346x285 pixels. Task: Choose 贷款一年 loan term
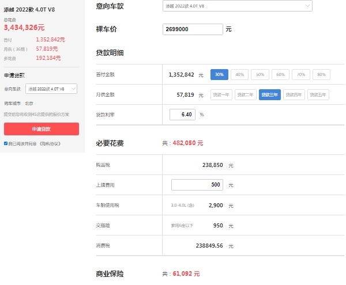tap(221, 94)
